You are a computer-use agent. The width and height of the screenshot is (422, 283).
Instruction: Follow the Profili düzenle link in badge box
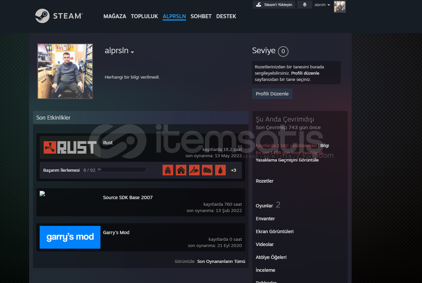click(305, 73)
